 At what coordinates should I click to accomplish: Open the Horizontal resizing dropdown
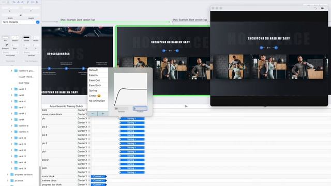pos(10,53)
